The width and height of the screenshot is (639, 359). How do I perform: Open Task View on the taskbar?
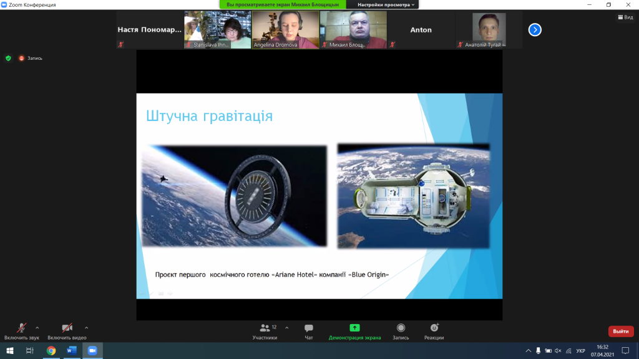pyautogui.click(x=30, y=350)
